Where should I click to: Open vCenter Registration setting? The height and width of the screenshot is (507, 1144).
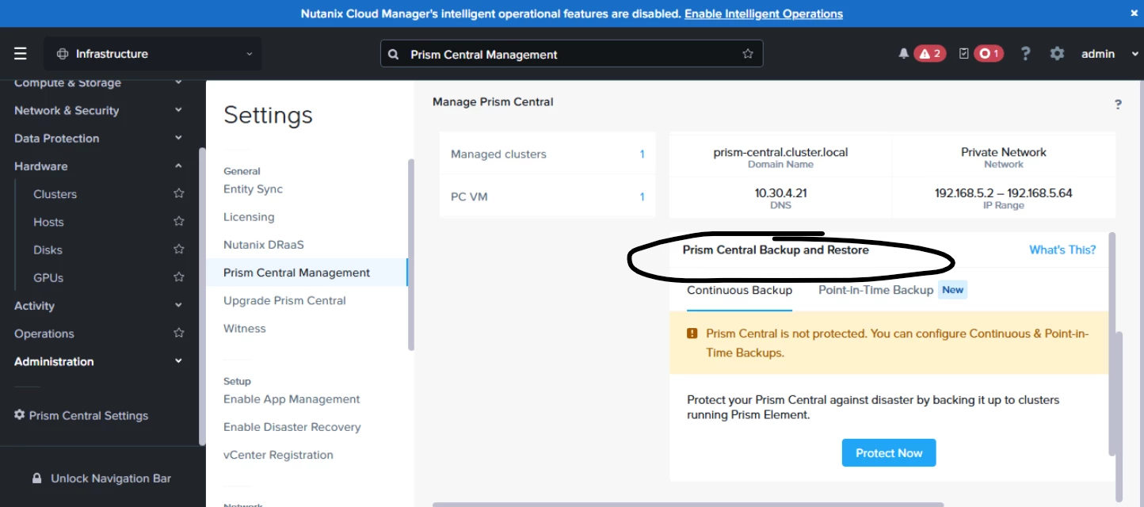pyautogui.click(x=278, y=455)
